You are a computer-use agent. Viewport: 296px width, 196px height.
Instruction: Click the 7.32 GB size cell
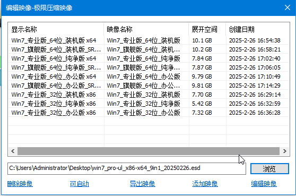pos(202,113)
